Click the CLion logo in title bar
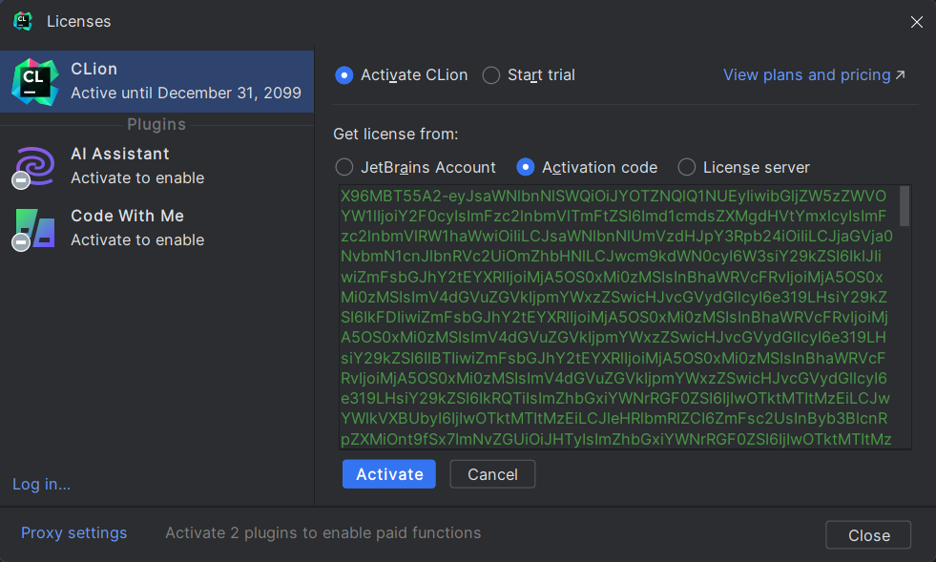The height and width of the screenshot is (562, 936). (23, 21)
